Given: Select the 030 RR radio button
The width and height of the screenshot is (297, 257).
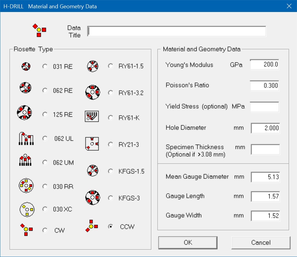Looking at the screenshot, I should (45, 187).
